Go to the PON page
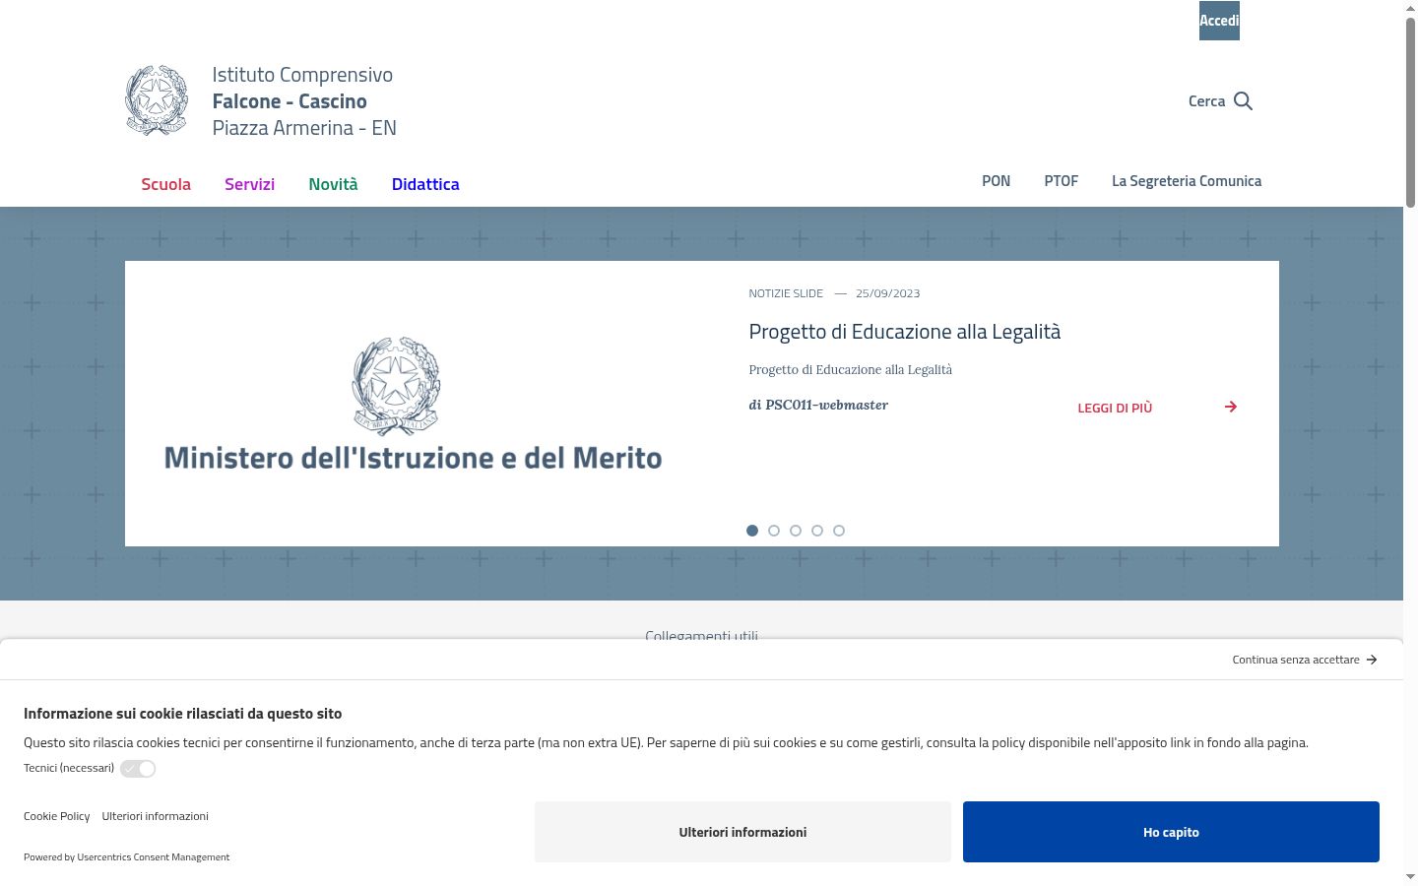This screenshot has height=886, width=1418. click(x=996, y=181)
